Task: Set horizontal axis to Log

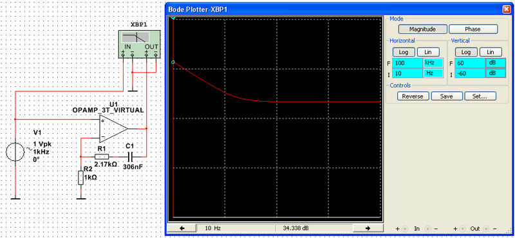Action: (x=404, y=52)
